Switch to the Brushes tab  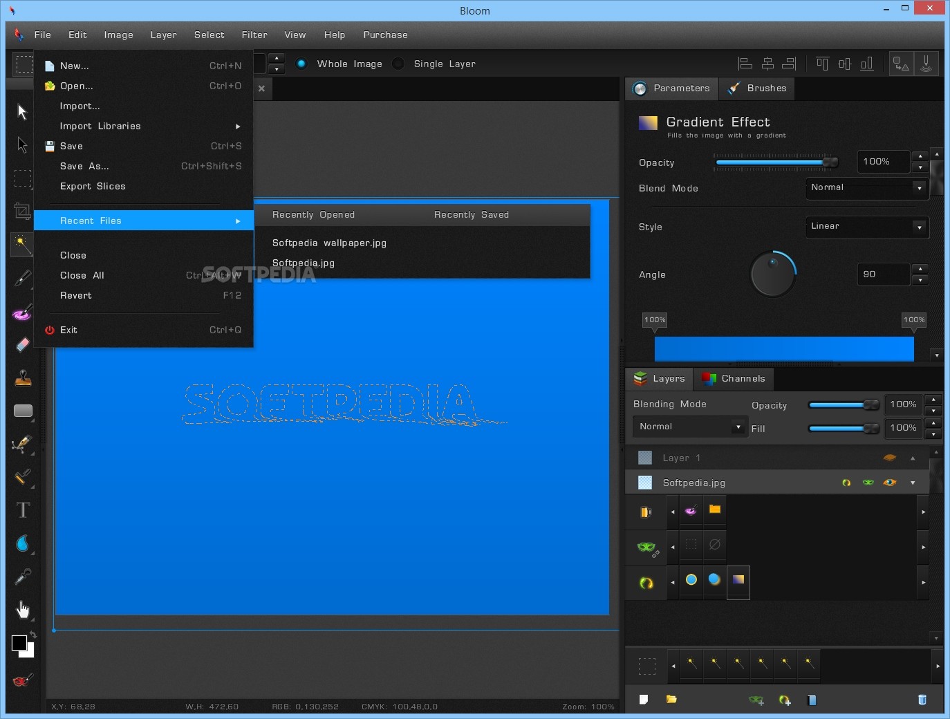point(757,88)
